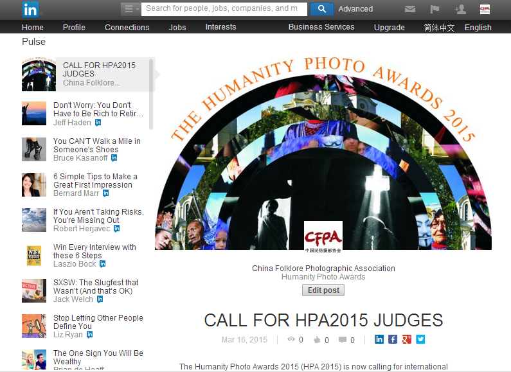
Task: Switch language to English
Action: click(478, 28)
